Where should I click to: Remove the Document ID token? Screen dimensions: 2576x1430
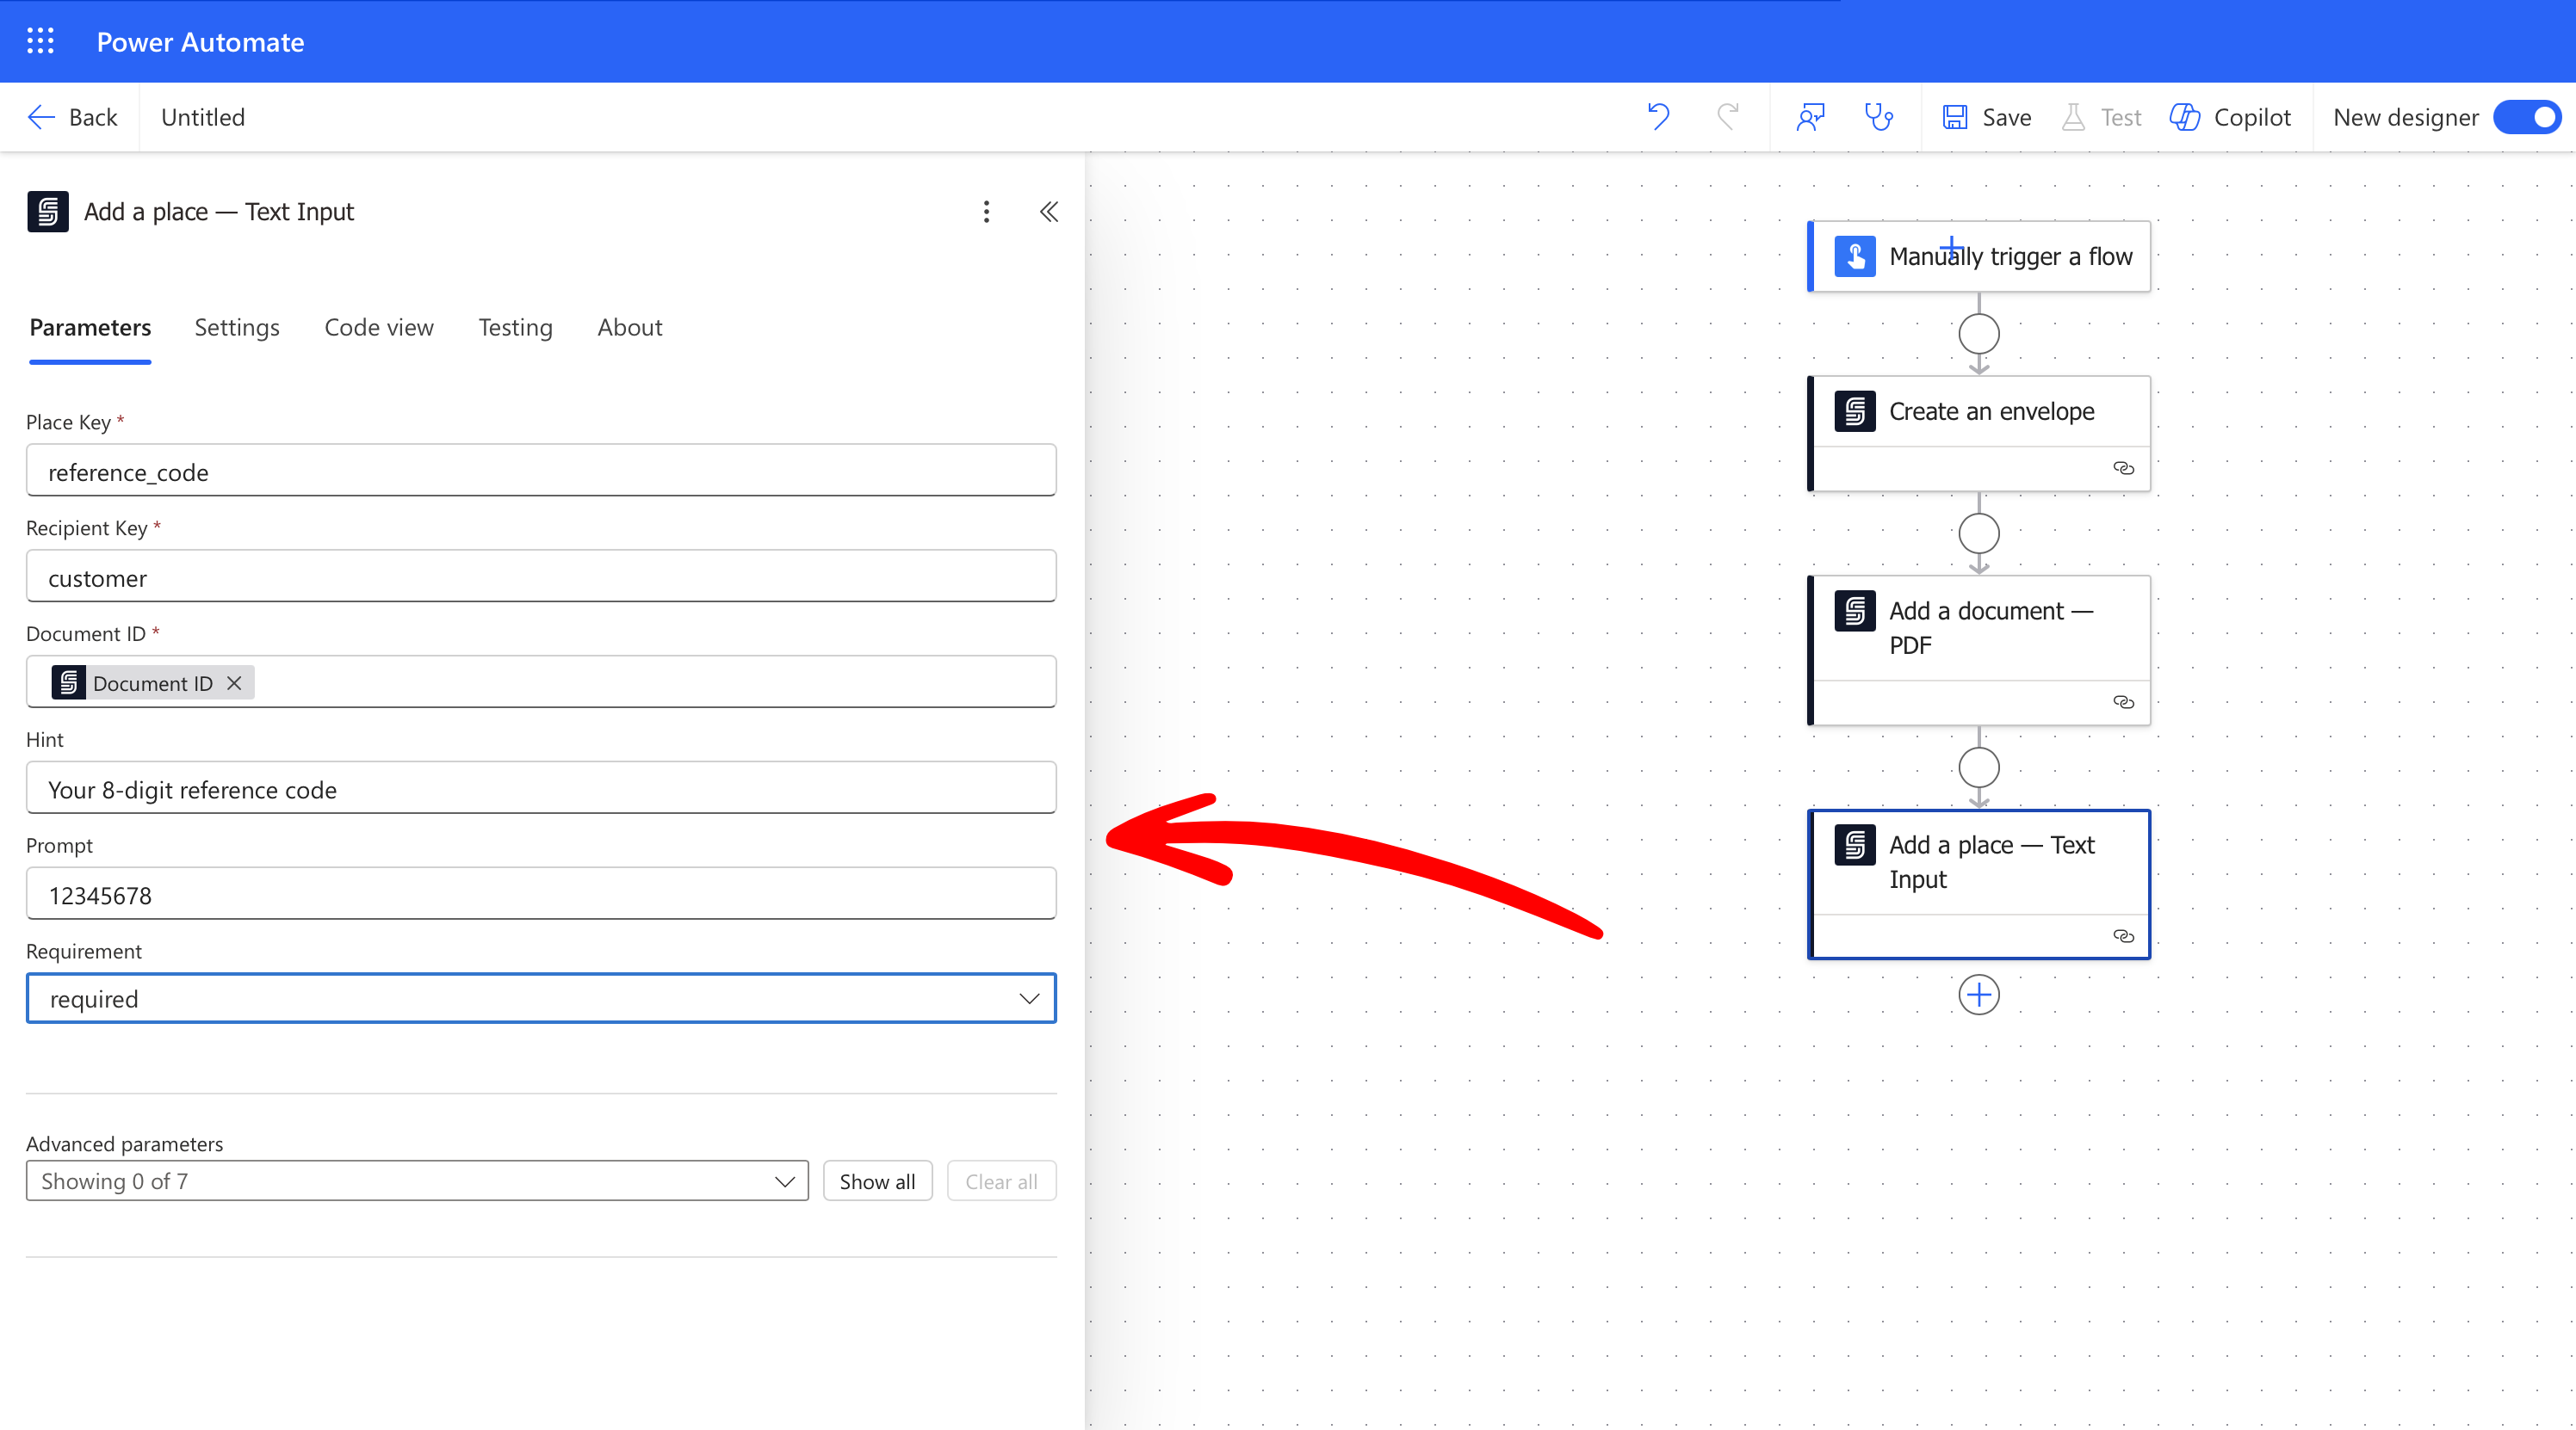click(x=234, y=682)
